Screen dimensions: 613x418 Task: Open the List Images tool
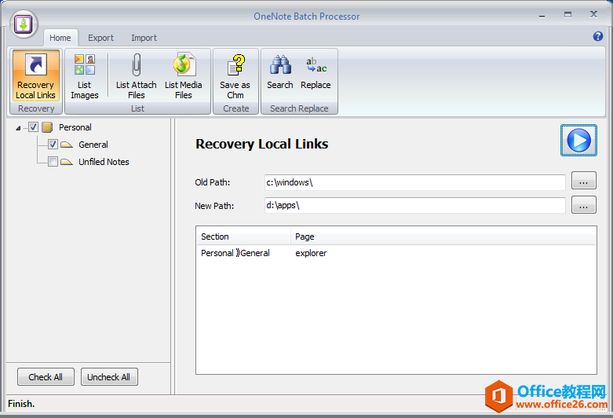[x=84, y=76]
